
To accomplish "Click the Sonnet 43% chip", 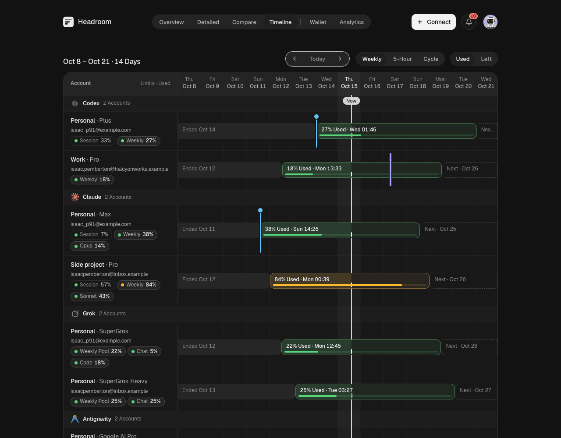I will click(92, 296).
